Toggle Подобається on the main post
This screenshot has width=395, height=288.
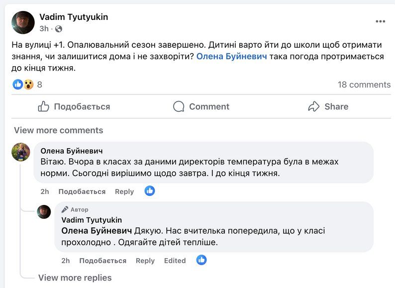(74, 106)
